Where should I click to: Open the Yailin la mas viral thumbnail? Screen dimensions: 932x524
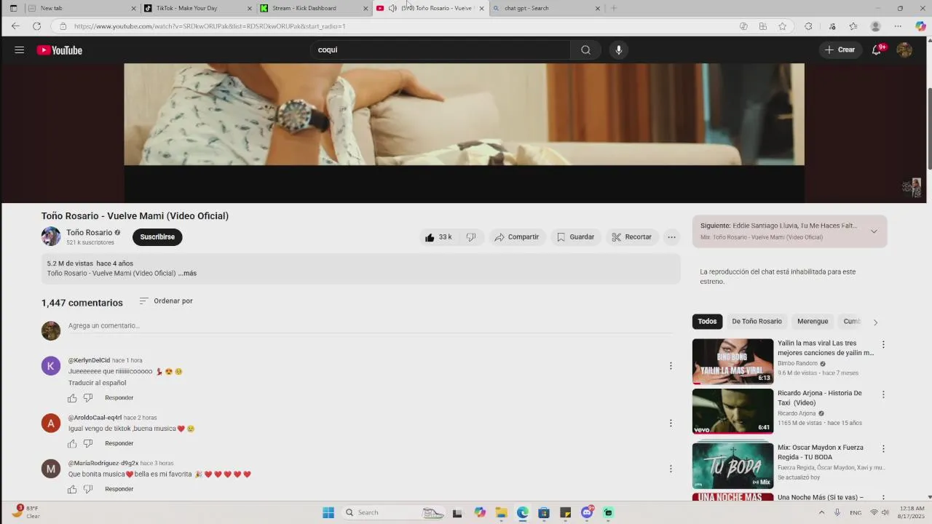(732, 361)
